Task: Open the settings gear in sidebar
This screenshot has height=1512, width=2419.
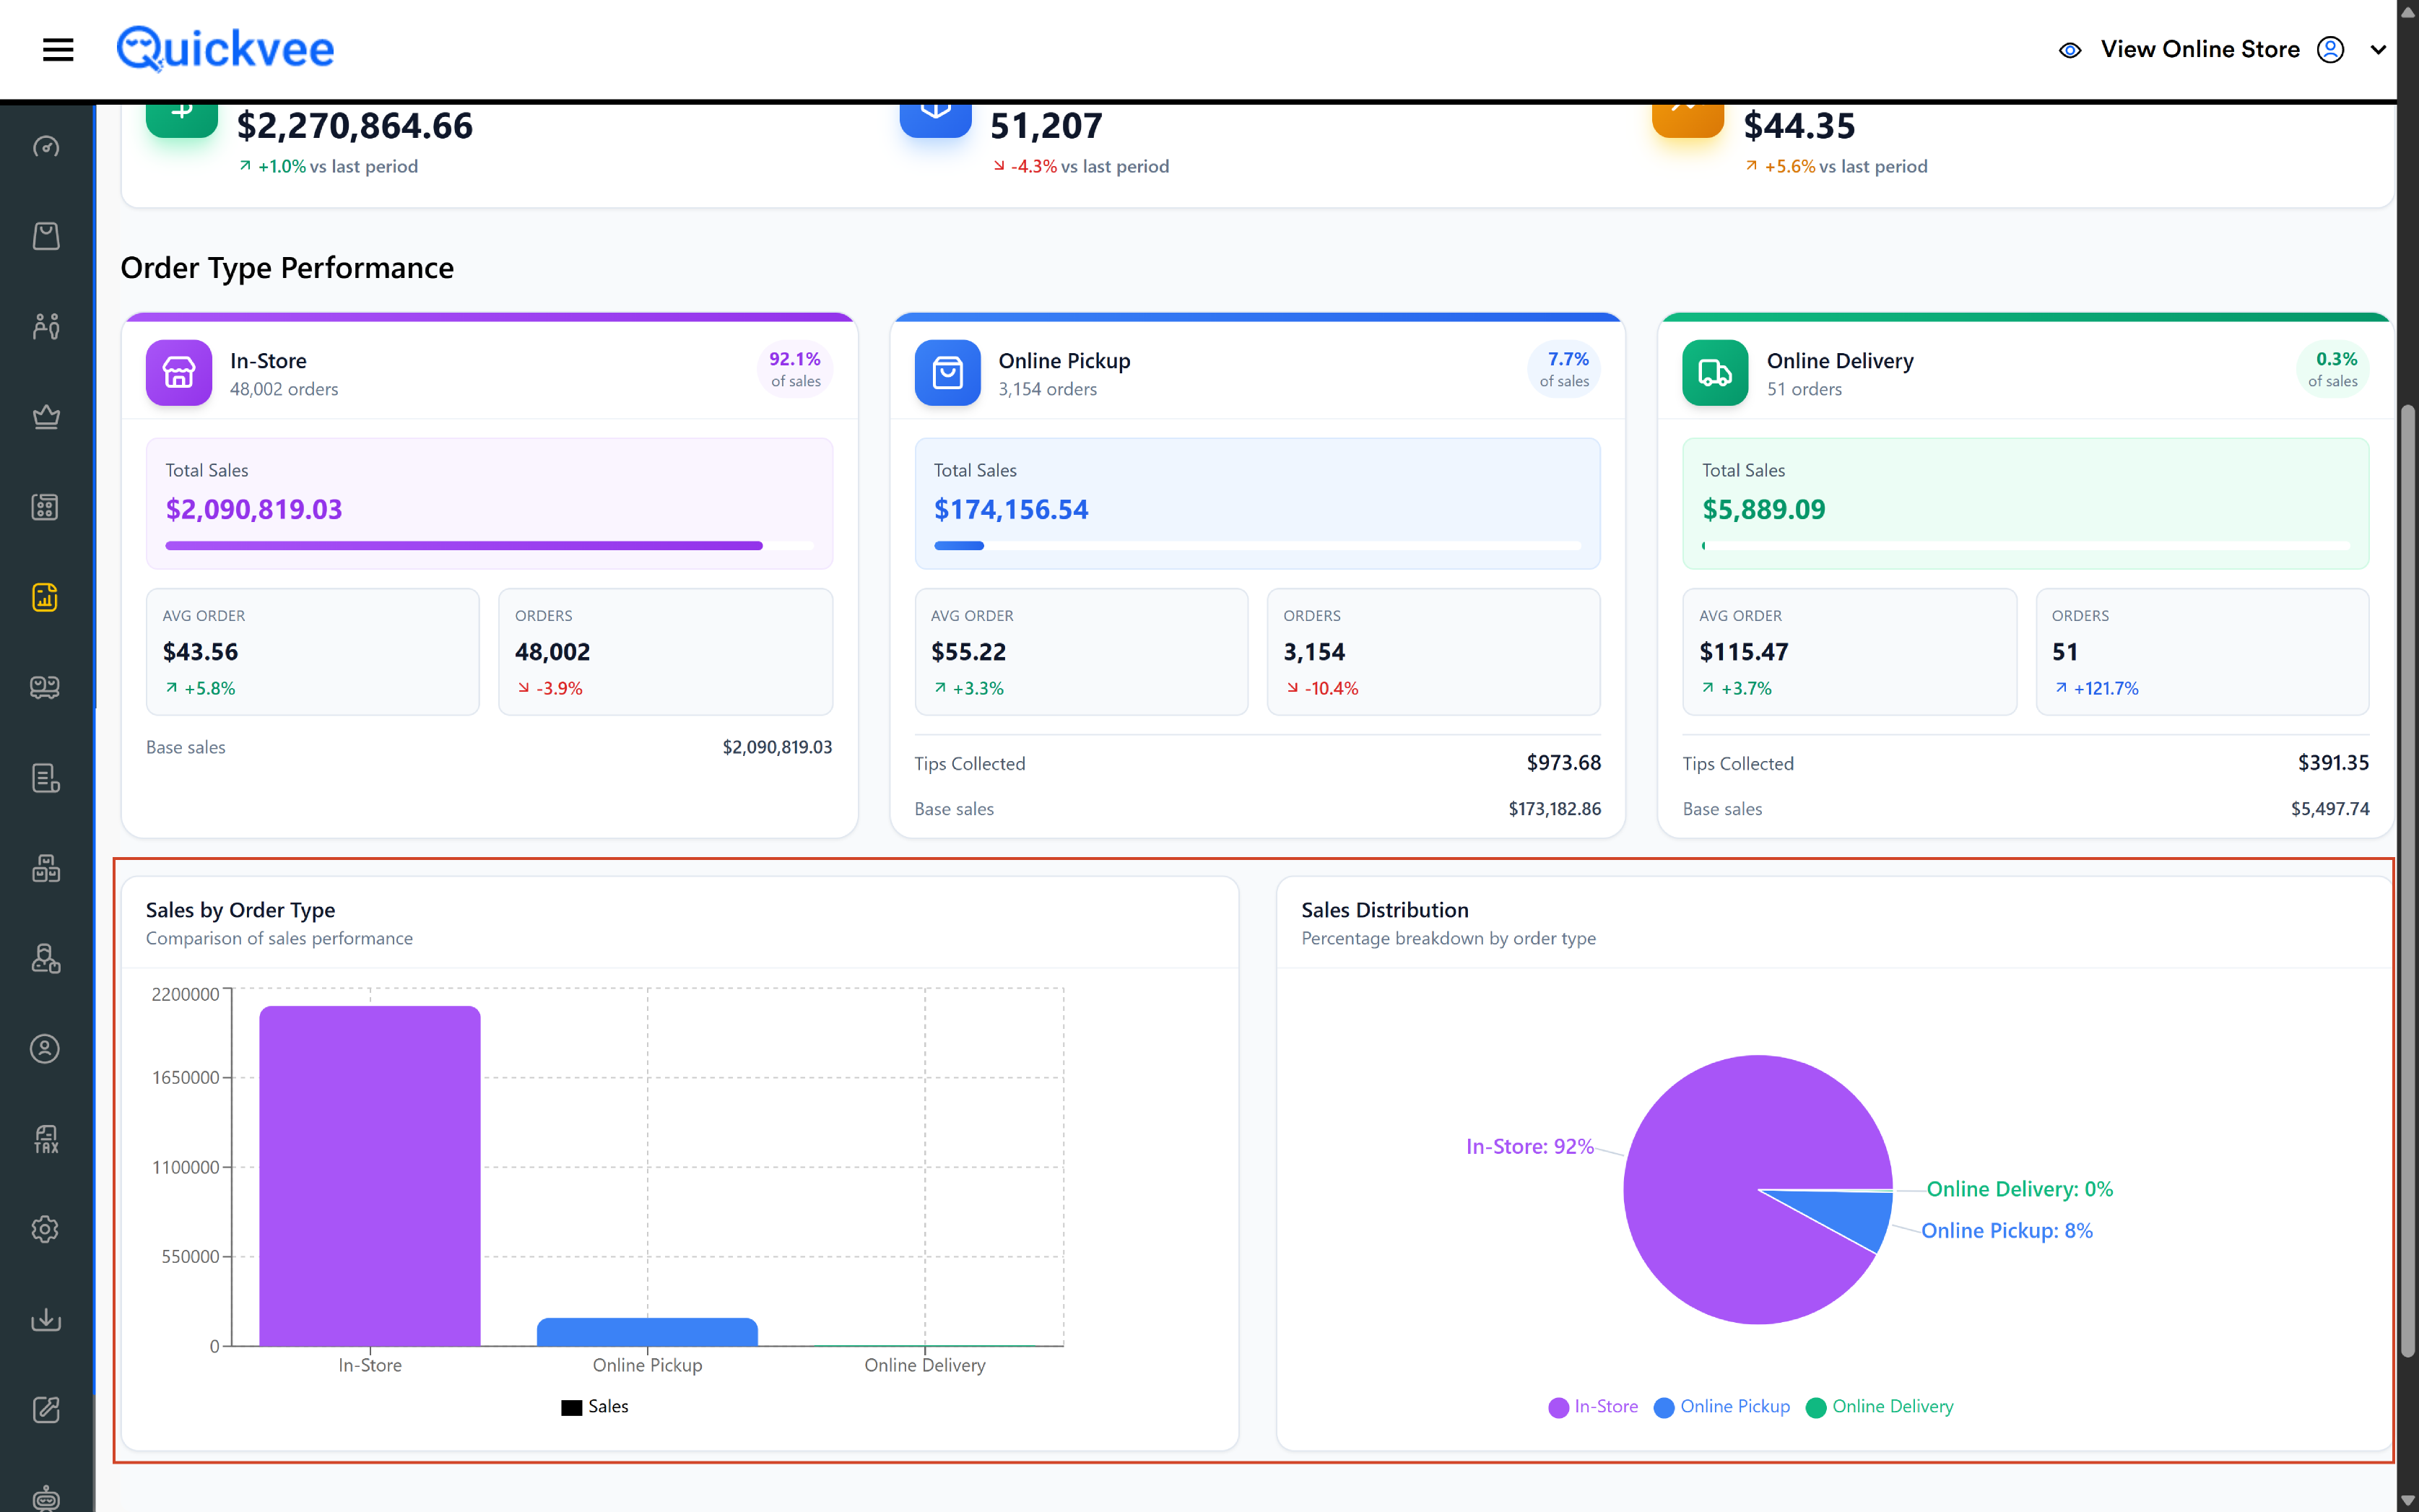Action: 46,1229
